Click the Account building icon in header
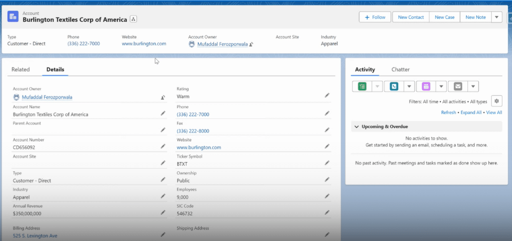 (13, 16)
